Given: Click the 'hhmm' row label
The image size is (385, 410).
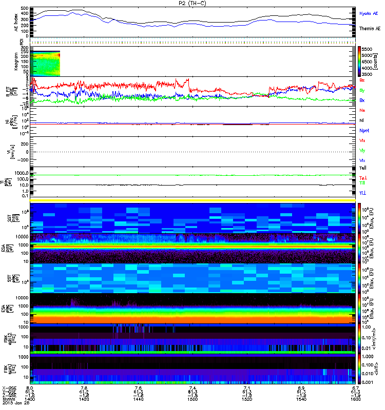Looking at the screenshot, I should (8, 399).
